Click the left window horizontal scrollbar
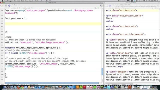 [52, 83]
